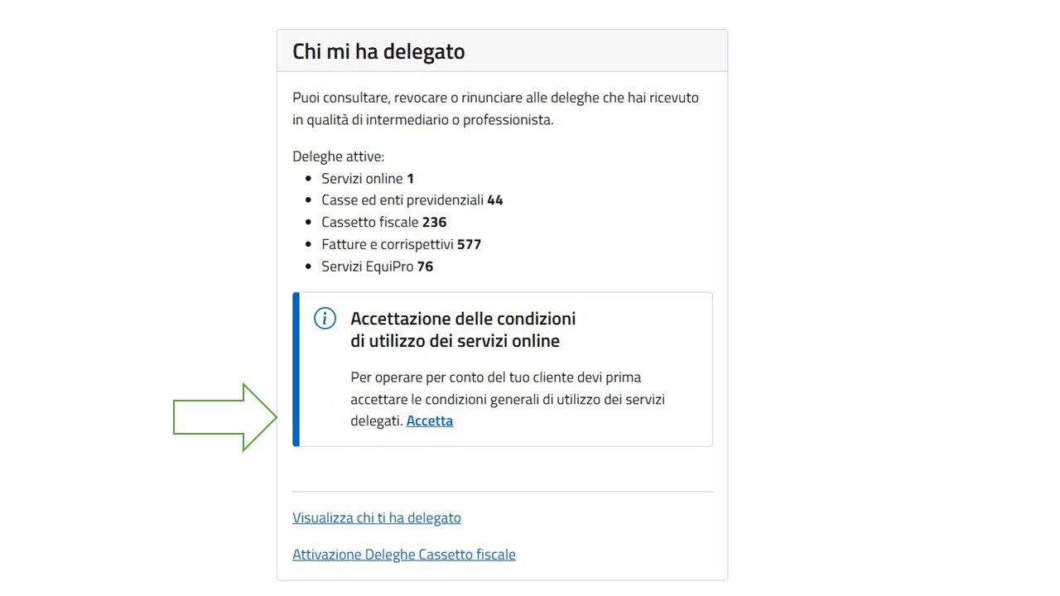Click the Accettazione delle condizioni title
1060x596 pixels.
462,329
